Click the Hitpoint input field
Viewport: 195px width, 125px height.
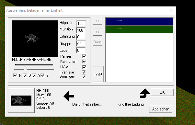point(81,24)
